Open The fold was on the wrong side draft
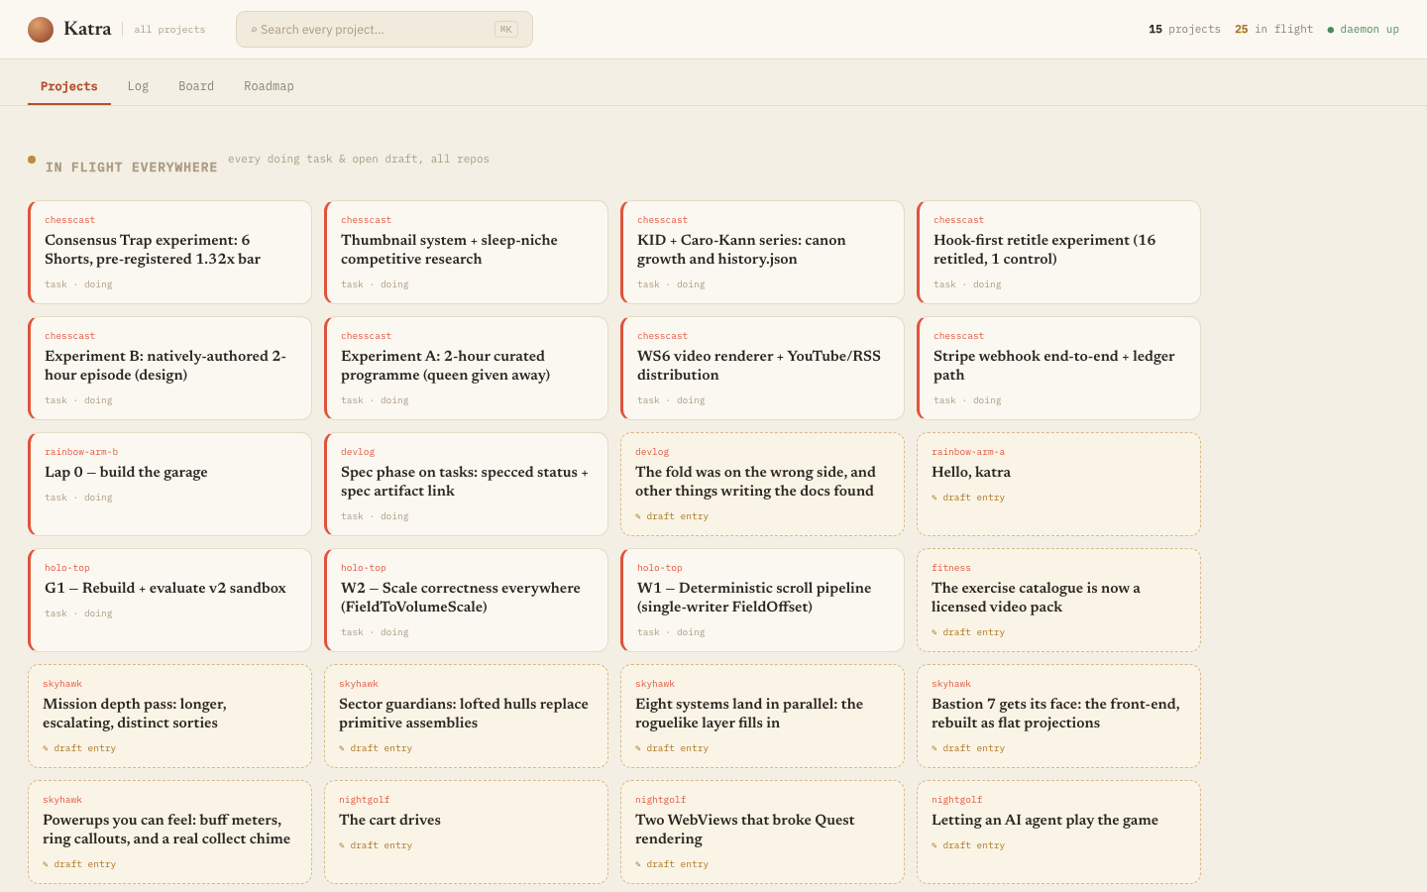This screenshot has height=892, width=1427. (762, 484)
